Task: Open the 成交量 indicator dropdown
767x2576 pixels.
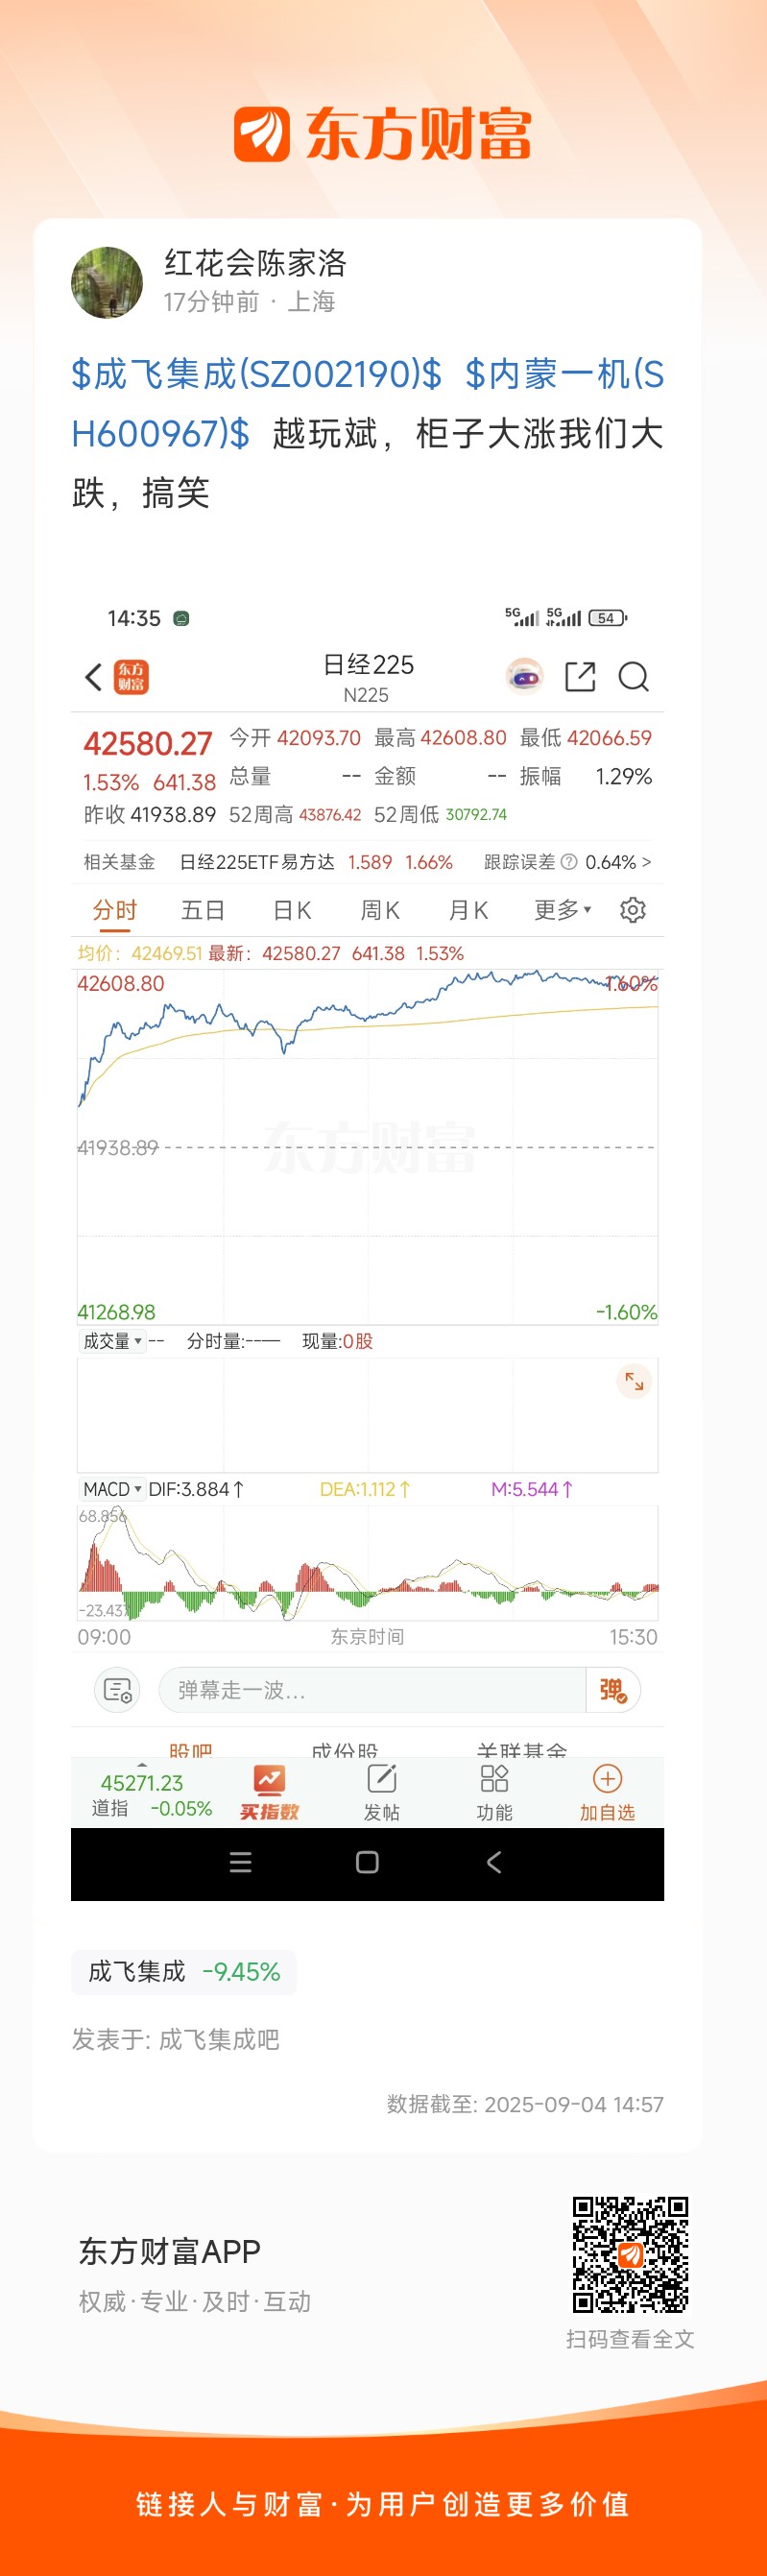Action: pos(112,1341)
